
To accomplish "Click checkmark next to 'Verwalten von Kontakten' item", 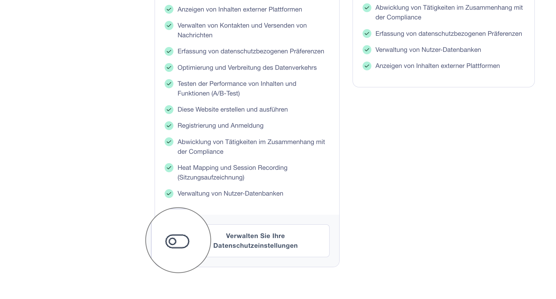I will pyautogui.click(x=169, y=25).
